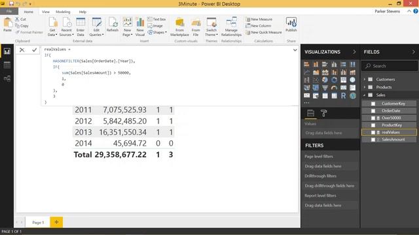Select the Funnel visualization

click(x=325, y=87)
